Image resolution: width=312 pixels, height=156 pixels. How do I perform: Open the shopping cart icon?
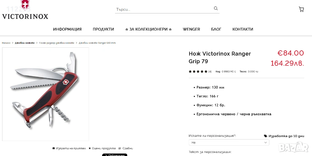click(301, 9)
